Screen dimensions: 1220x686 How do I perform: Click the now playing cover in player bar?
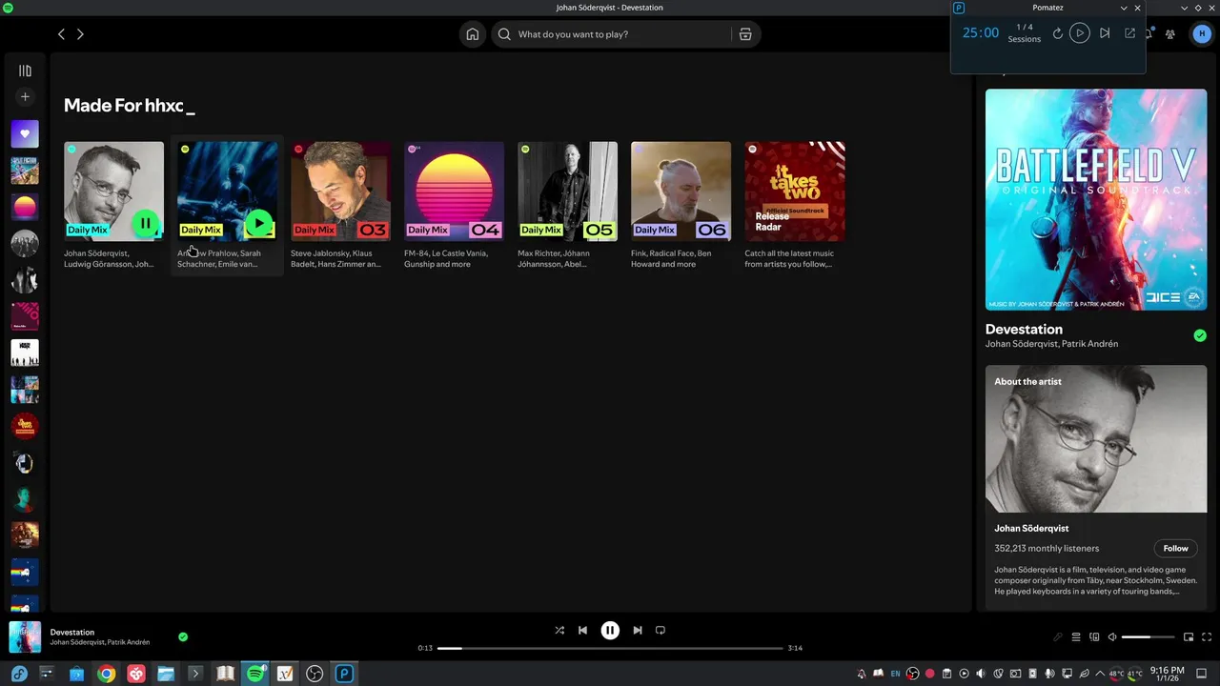click(x=25, y=636)
